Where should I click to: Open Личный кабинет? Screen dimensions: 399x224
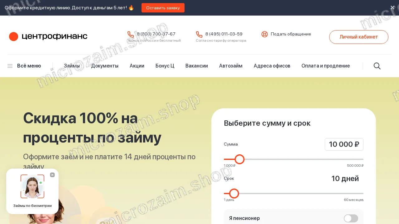pyautogui.click(x=359, y=37)
